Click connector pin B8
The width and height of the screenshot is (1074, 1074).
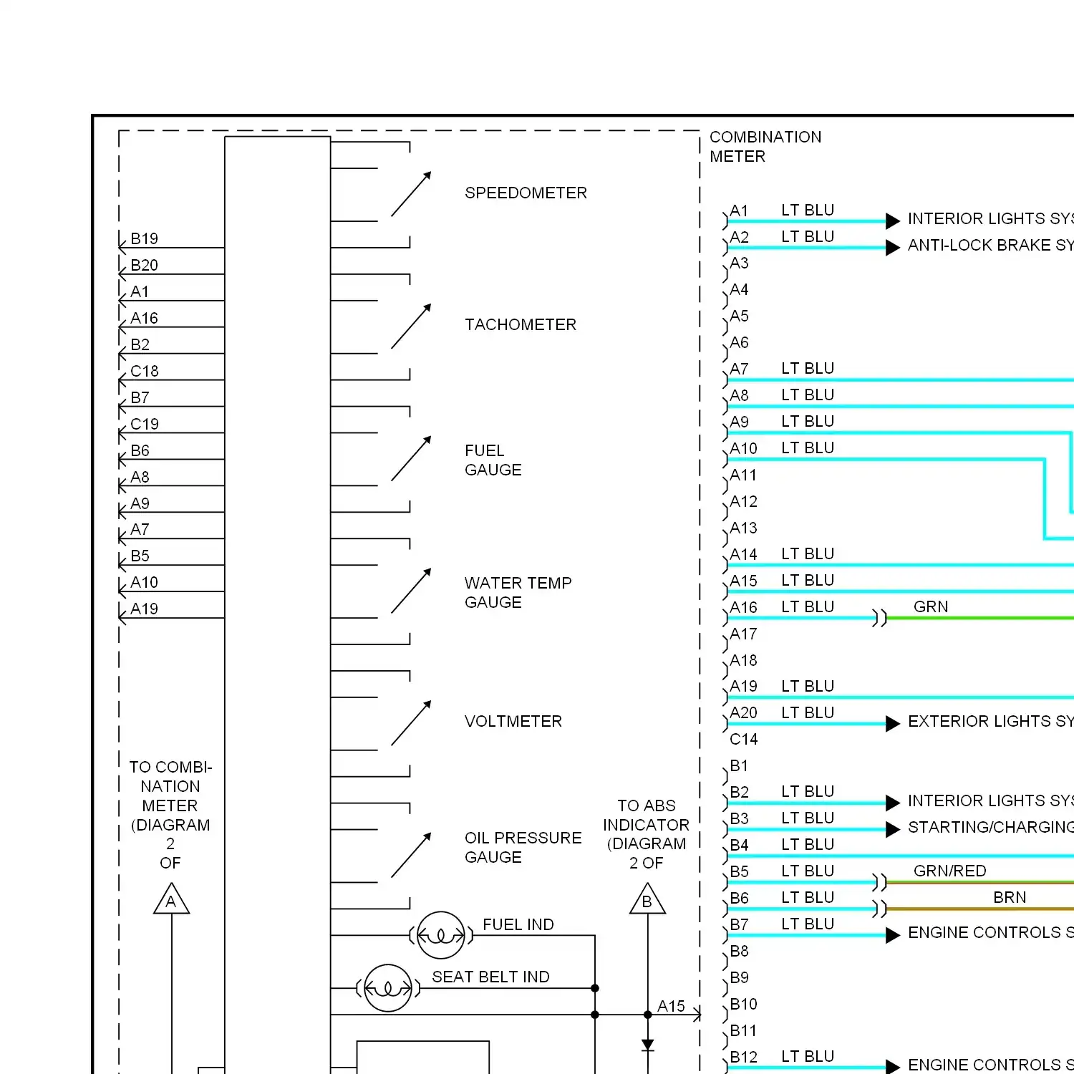point(739,952)
